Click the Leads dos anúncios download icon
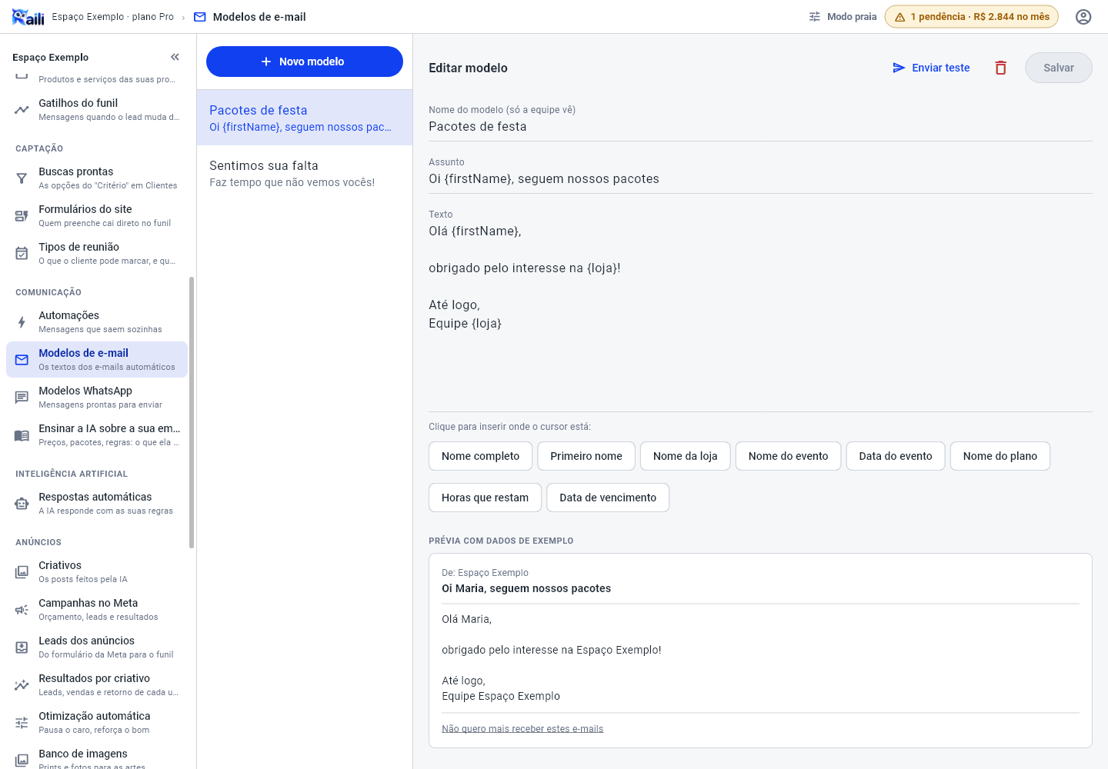This screenshot has width=1108, height=769. point(22,647)
